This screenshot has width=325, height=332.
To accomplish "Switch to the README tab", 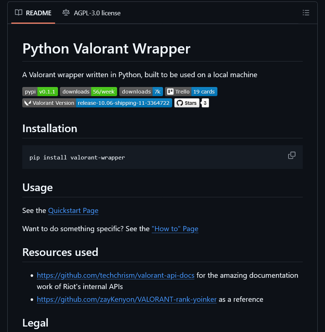I will [x=33, y=13].
